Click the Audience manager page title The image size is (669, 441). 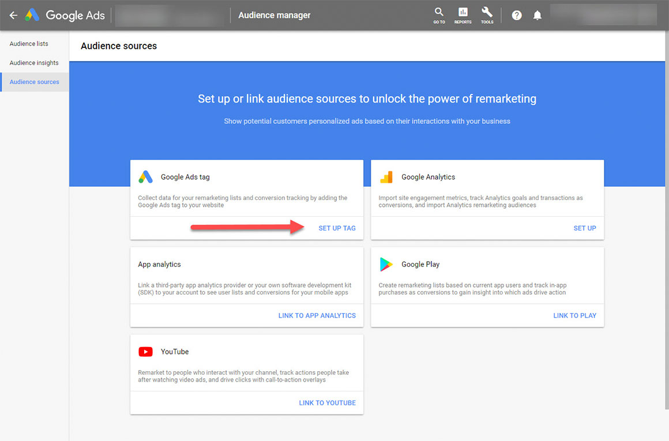click(x=274, y=15)
